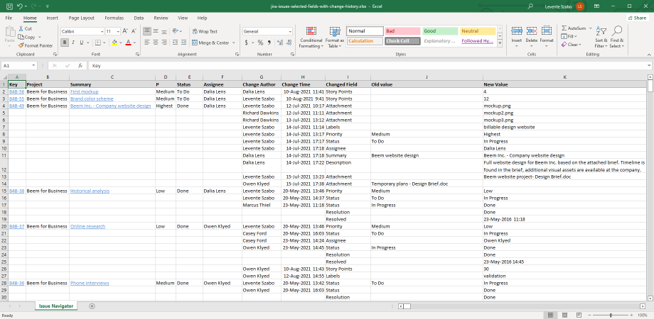This screenshot has width=654, height=319.
Task: Expand the General number format dropdown
Action: tap(290, 31)
